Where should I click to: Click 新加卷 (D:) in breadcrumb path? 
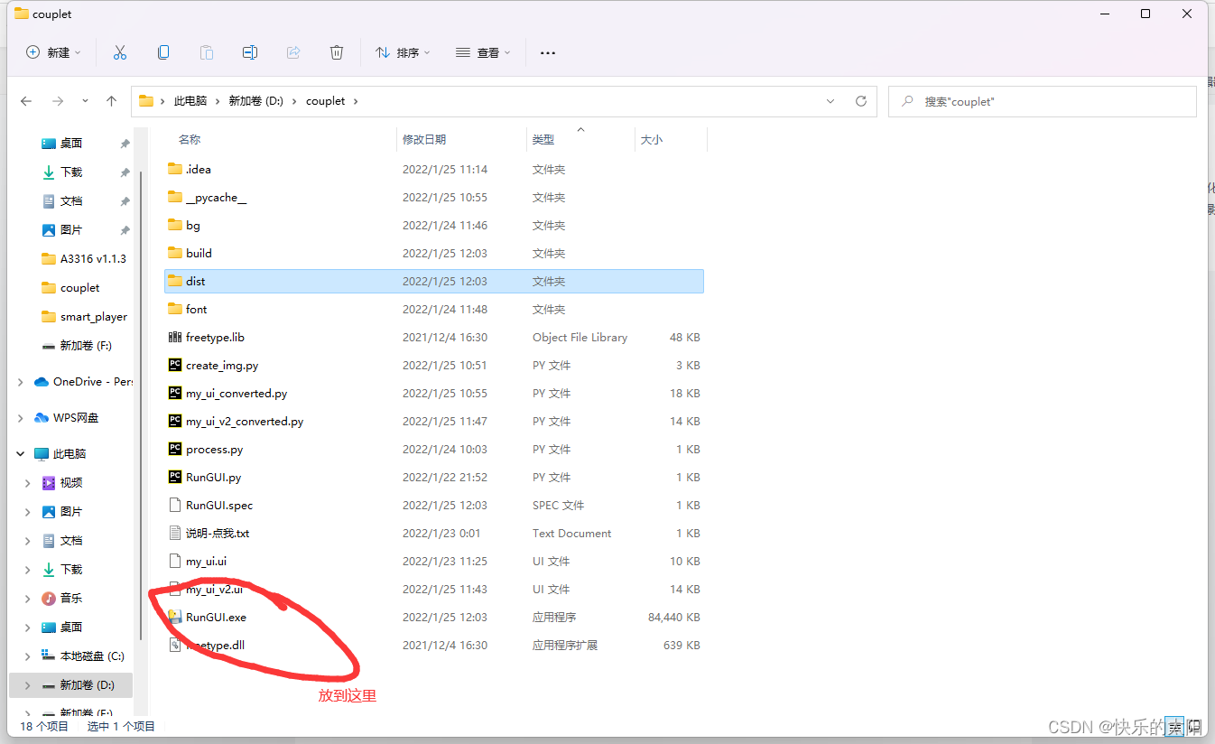(255, 101)
